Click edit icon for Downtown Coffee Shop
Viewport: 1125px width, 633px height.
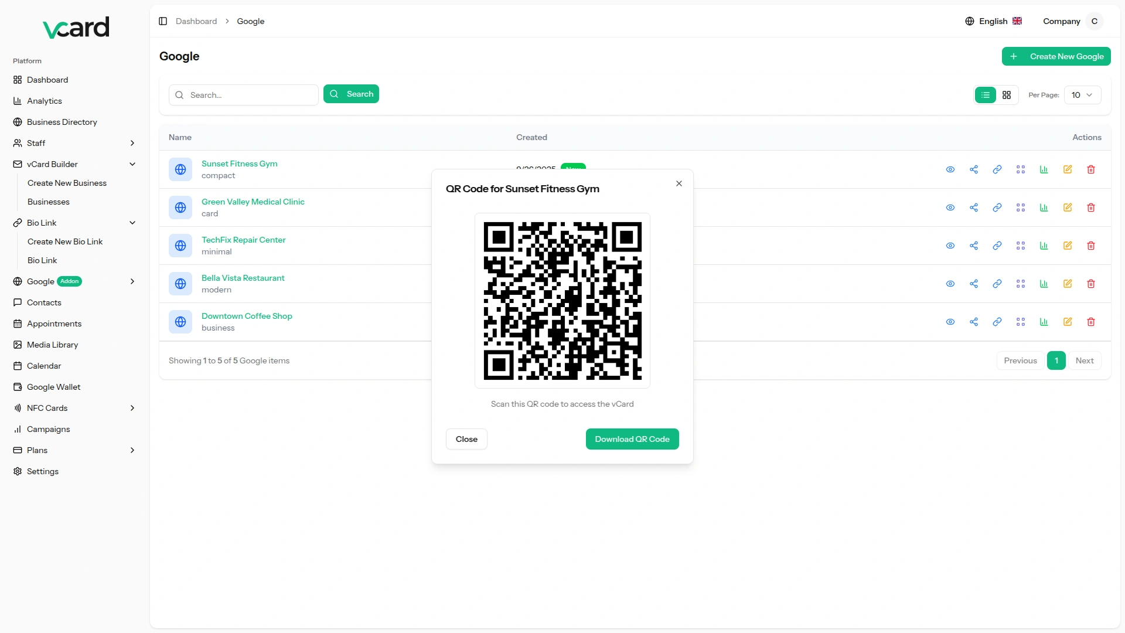pos(1067,322)
